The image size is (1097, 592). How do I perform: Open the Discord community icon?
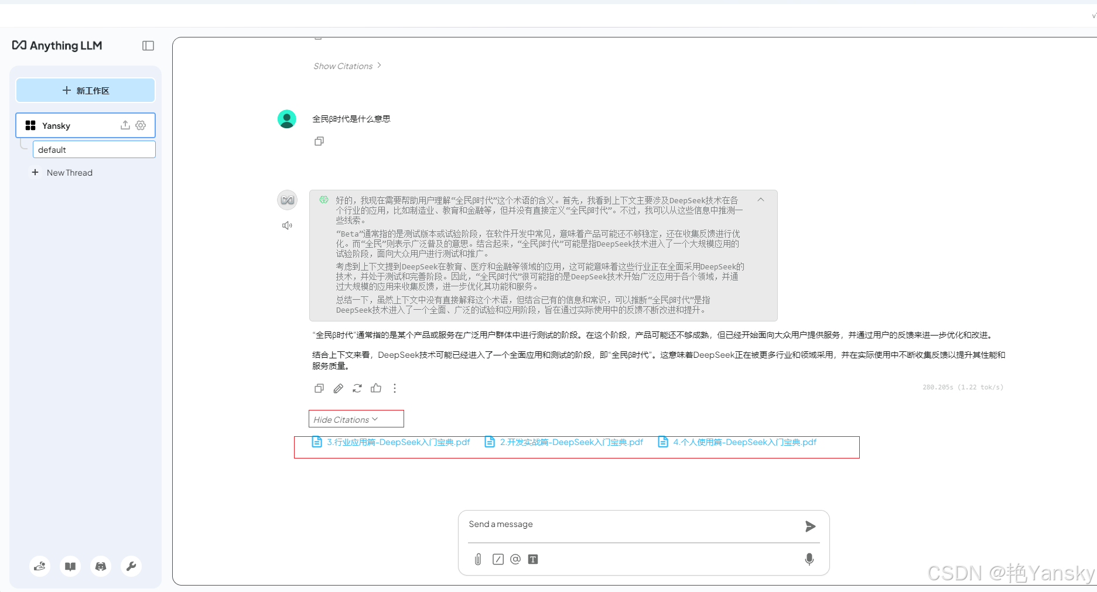click(x=101, y=566)
